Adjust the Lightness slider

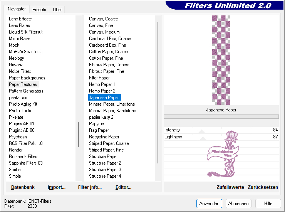[x=221, y=137]
